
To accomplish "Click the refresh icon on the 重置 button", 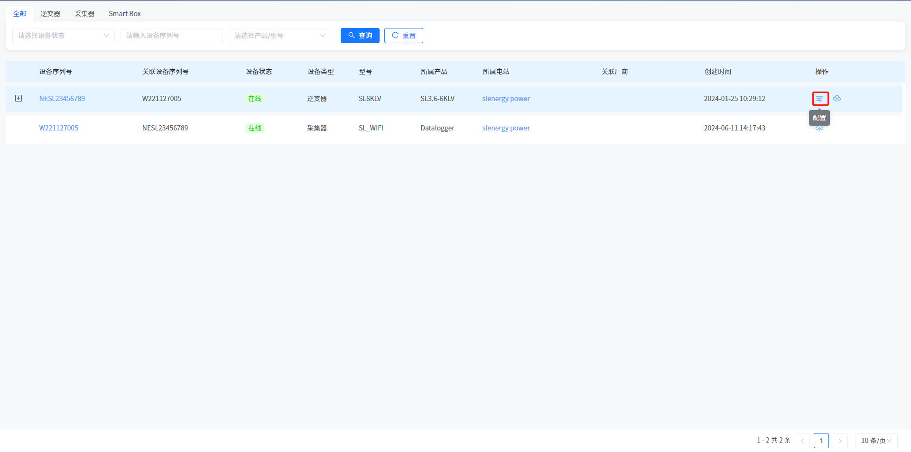I will click(395, 36).
